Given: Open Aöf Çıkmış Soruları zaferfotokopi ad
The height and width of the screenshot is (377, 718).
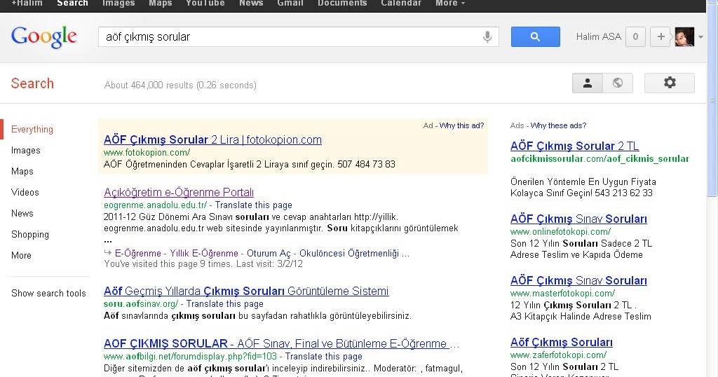Looking at the screenshot, I should point(562,343).
